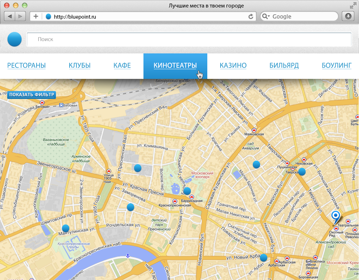Expand the Google search engine dropdown

266,16
